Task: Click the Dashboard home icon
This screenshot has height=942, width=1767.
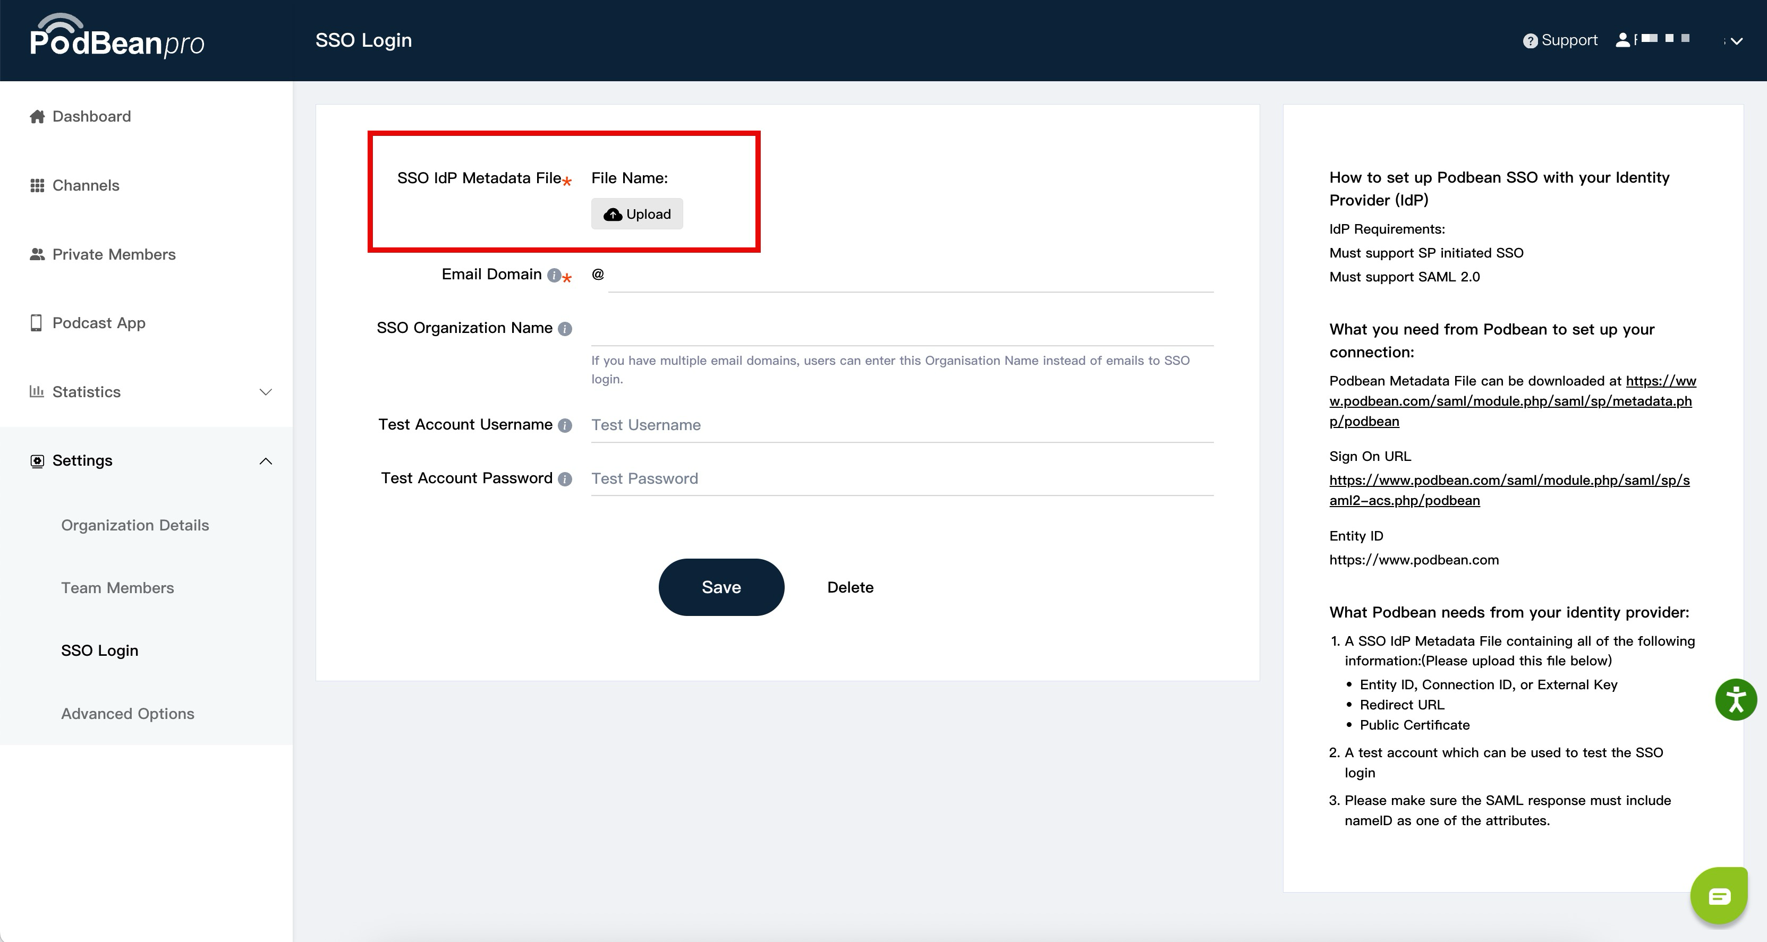Action: click(x=37, y=116)
